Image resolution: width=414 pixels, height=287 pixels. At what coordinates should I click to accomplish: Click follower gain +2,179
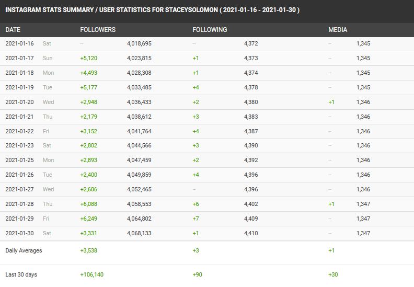click(89, 117)
